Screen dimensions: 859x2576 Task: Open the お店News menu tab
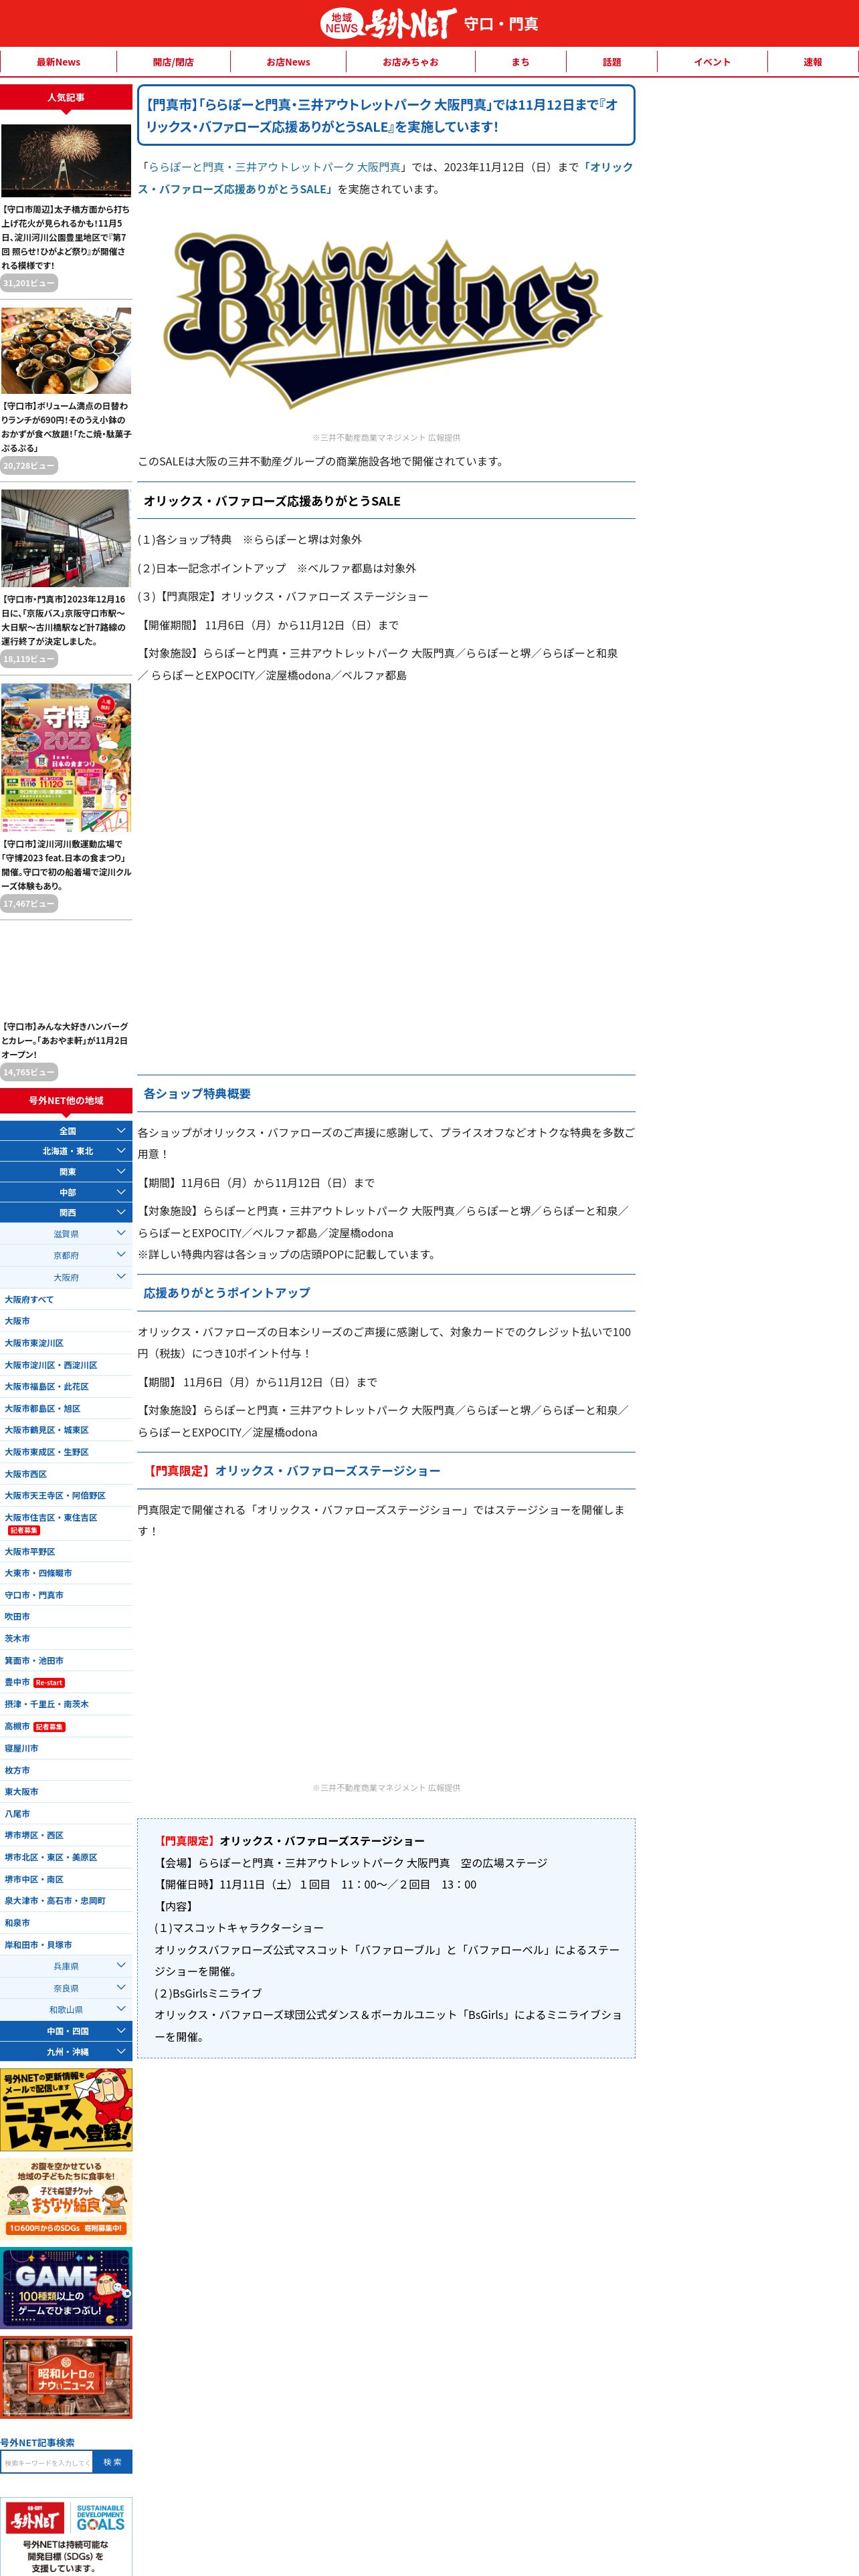tap(288, 62)
